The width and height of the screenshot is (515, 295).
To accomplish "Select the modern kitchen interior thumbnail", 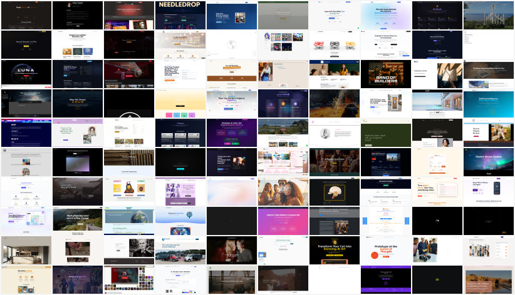I will click(x=26, y=250).
